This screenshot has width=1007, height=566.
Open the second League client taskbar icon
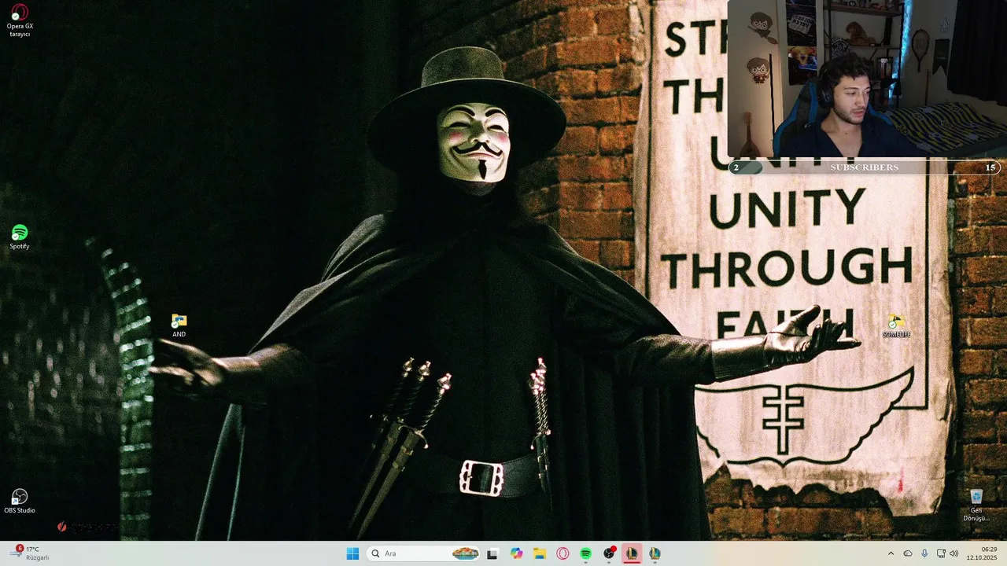click(x=655, y=553)
